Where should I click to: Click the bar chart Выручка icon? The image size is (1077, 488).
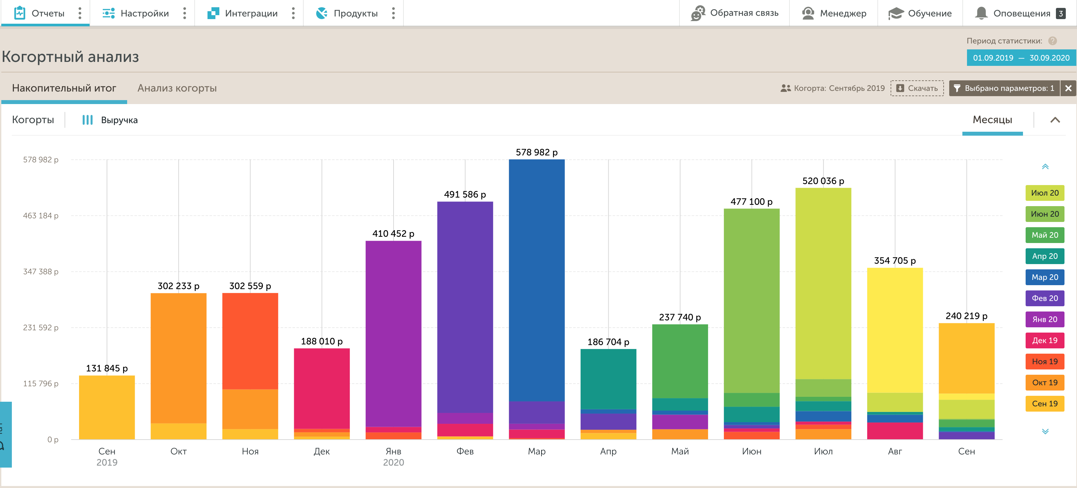coord(87,120)
